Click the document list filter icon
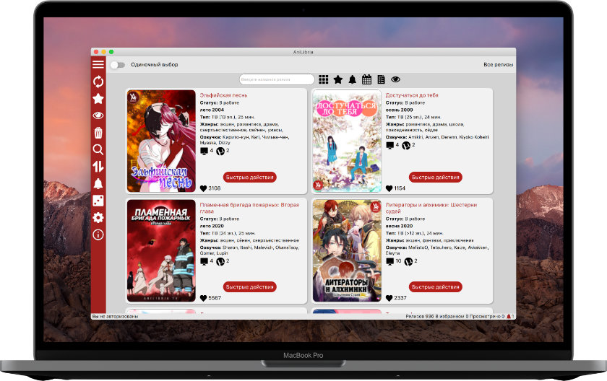607x381 pixels. point(381,79)
